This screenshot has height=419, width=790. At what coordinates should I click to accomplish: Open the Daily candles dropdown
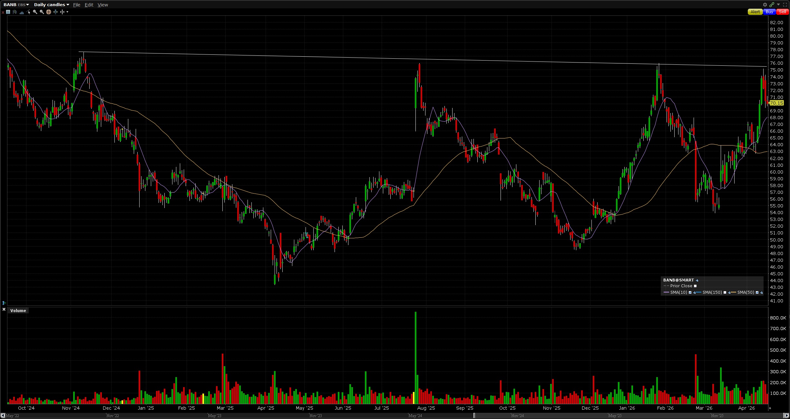coord(52,5)
